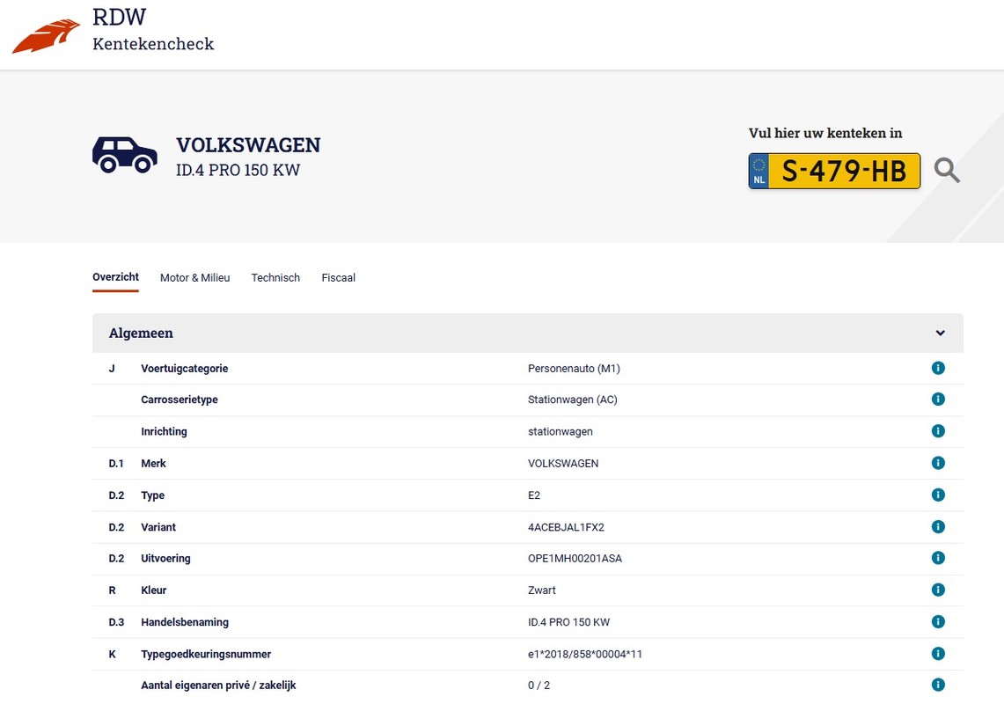1004x704 pixels.
Task: Click the car icon beside VOLKSWAGEN
Action: tap(125, 155)
